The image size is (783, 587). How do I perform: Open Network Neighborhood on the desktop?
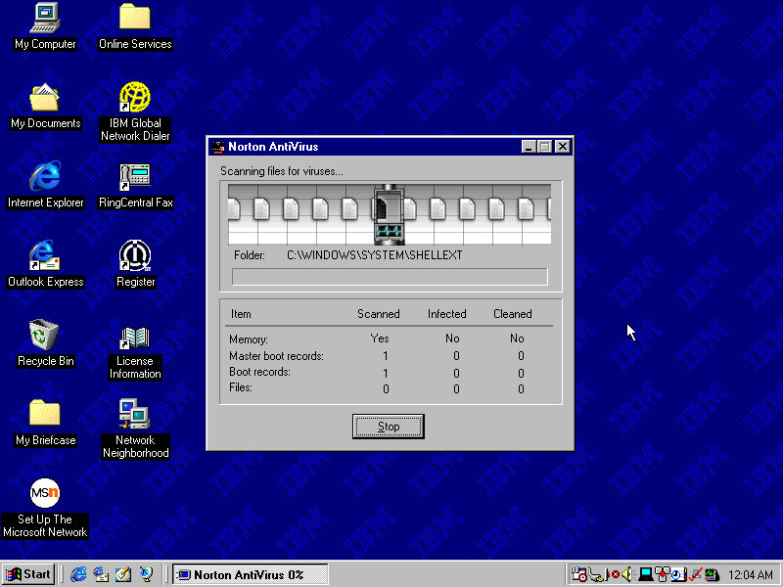tap(135, 415)
